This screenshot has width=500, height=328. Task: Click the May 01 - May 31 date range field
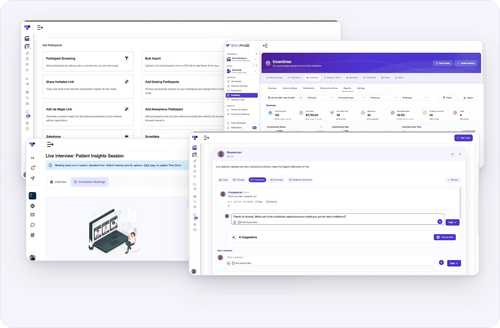(285, 98)
